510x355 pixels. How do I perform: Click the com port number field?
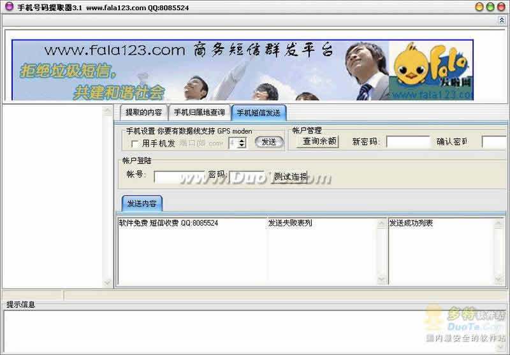tap(233, 143)
